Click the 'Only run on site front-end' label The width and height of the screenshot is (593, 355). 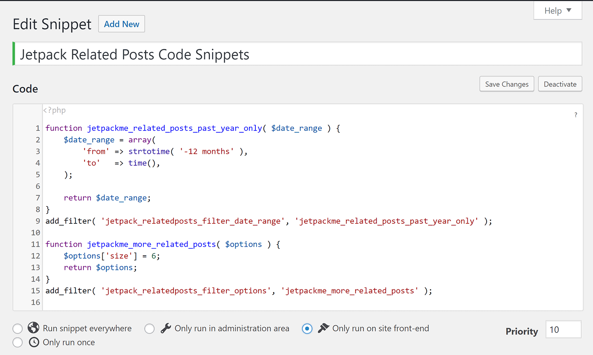[x=381, y=328]
